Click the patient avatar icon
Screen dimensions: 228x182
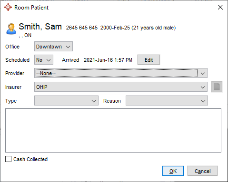point(11,29)
